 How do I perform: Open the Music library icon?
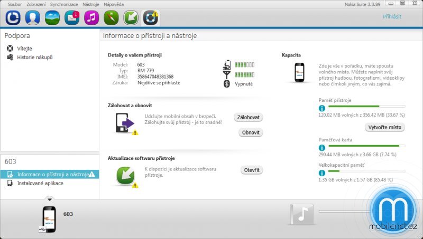(91, 18)
